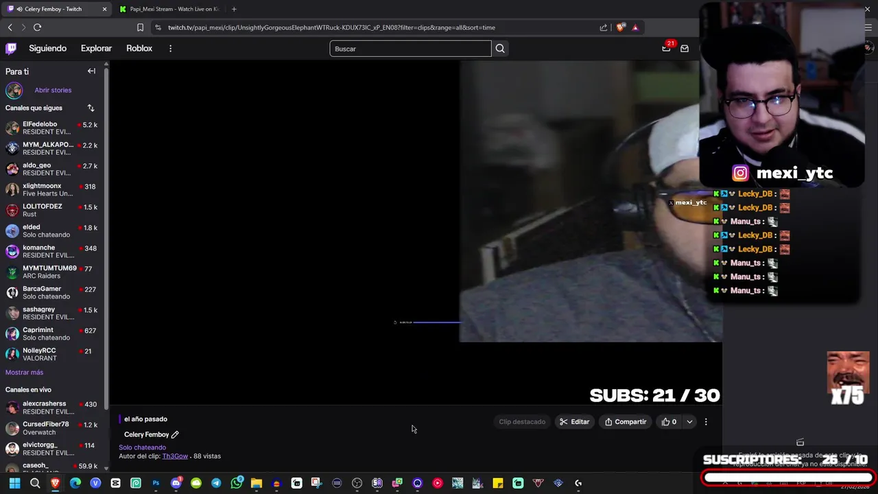This screenshot has height=494, width=878.
Task: Open Windows Start menu
Action: click(x=14, y=483)
